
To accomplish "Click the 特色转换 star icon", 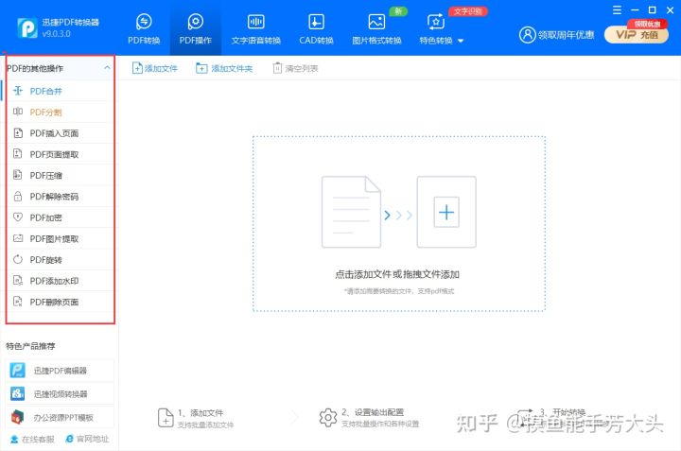I will (x=436, y=22).
